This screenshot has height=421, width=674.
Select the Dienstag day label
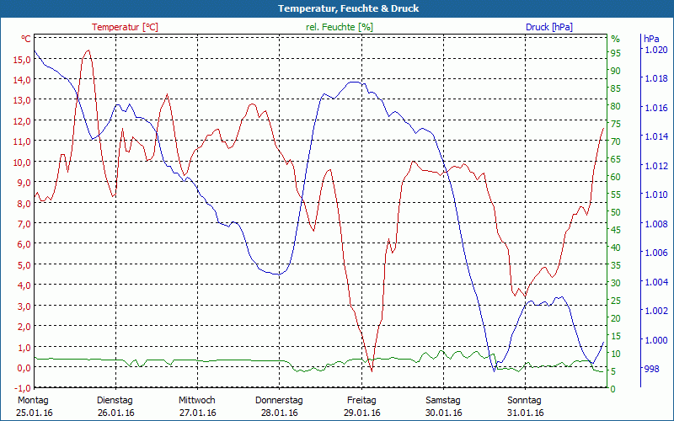pos(115,400)
